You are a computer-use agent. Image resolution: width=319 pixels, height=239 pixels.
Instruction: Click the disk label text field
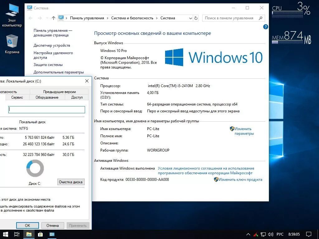pyautogui.click(x=47, y=110)
